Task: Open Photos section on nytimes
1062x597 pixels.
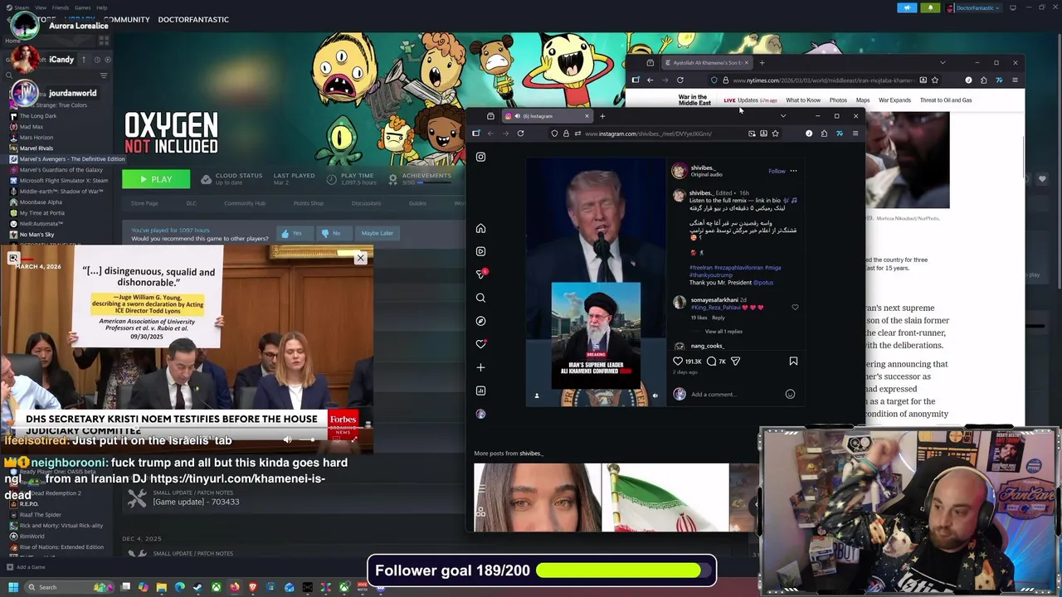Action: [838, 100]
